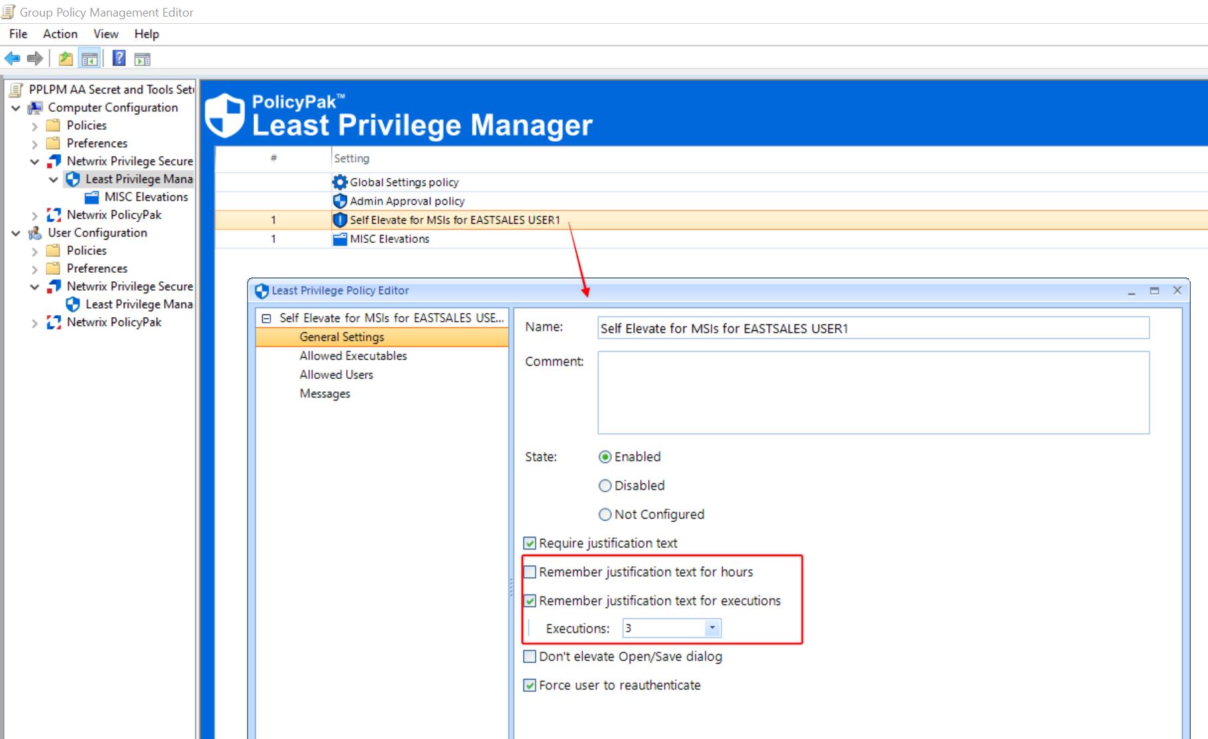
Task: Enable Remember justification text for hours
Action: pyautogui.click(x=530, y=572)
